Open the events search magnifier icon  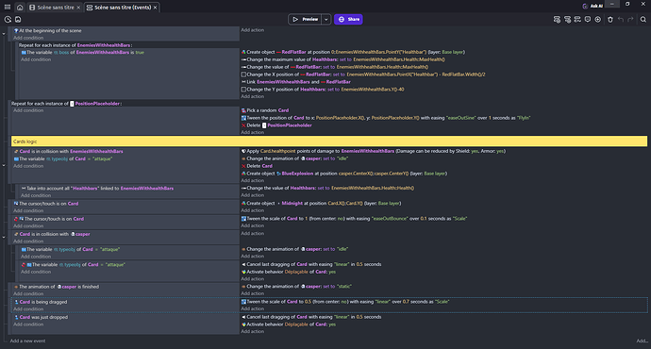point(643,19)
